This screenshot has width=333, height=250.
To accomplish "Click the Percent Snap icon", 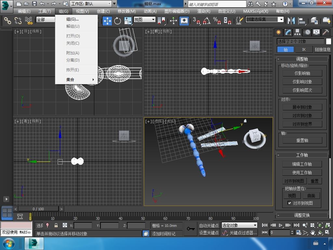I will click(x=217, y=21).
